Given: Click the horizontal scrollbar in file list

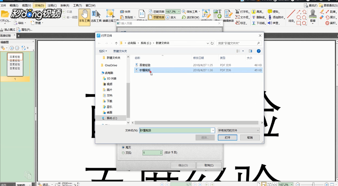Looking at the screenshot, I should [x=197, y=123].
